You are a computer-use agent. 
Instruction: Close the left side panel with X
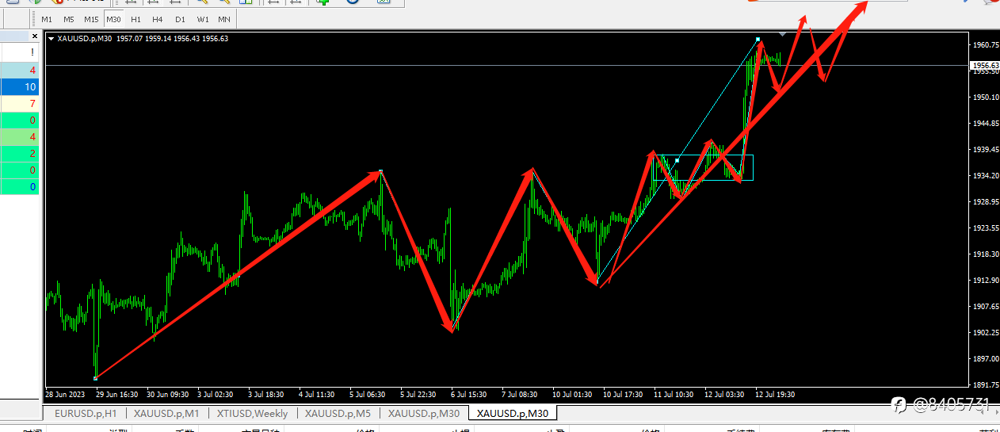click(x=34, y=36)
